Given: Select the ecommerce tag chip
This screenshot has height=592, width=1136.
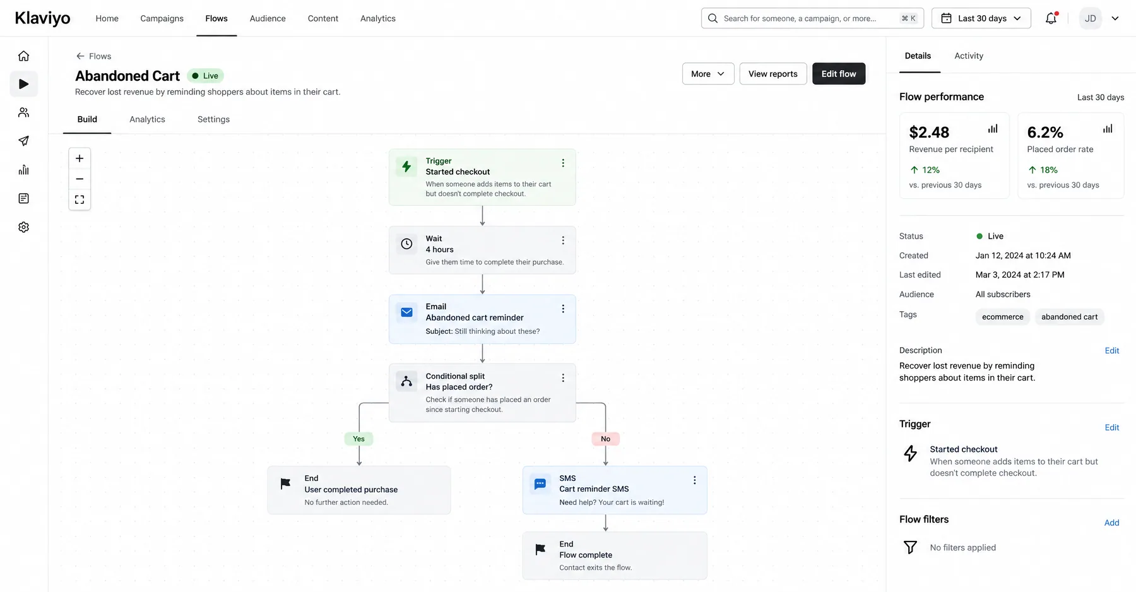Looking at the screenshot, I should [x=1002, y=317].
